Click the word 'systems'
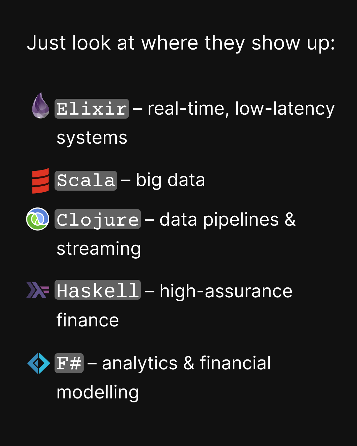This screenshot has height=446, width=357. click(x=92, y=138)
